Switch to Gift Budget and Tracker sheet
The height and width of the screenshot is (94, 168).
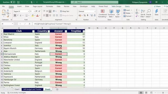[32, 89]
